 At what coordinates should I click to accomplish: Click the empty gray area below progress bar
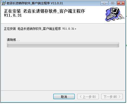63,69
